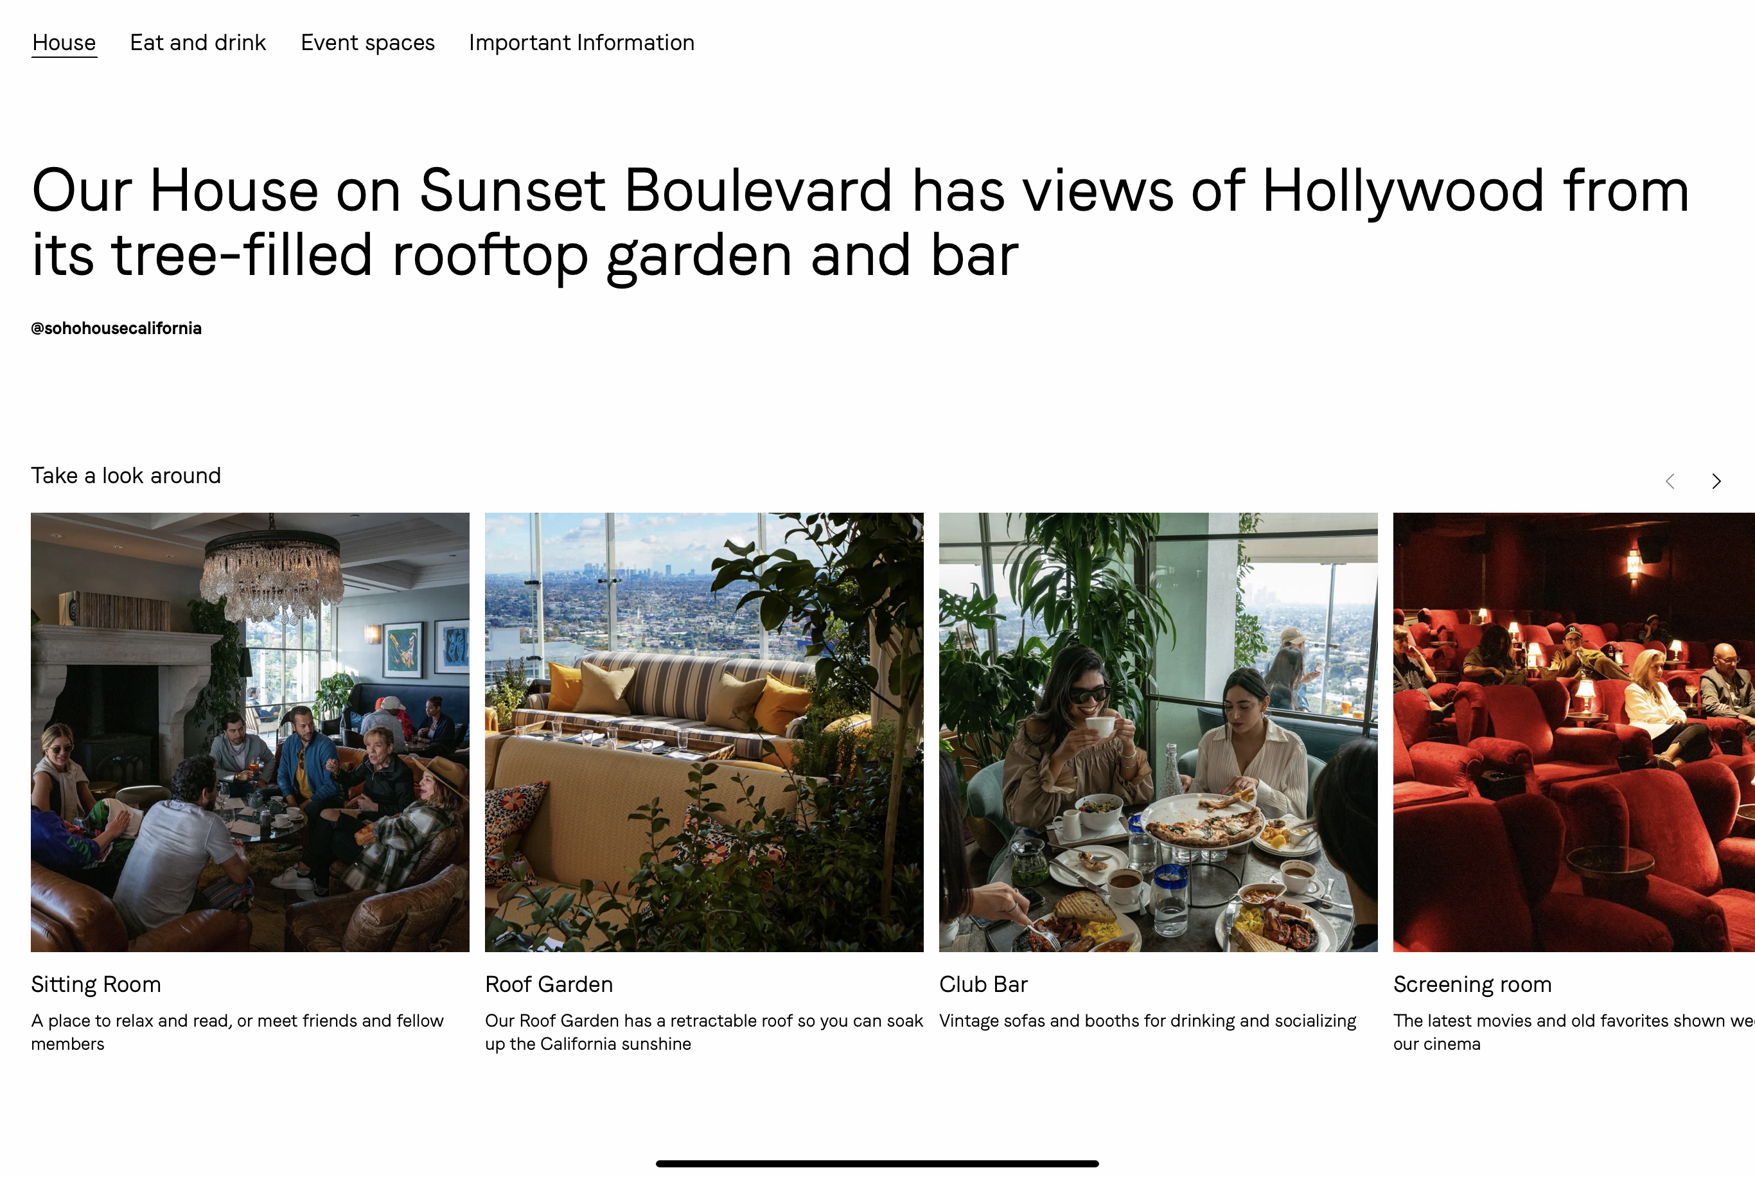Select the Event spaces tab
This screenshot has width=1755, height=1177.
(x=367, y=43)
